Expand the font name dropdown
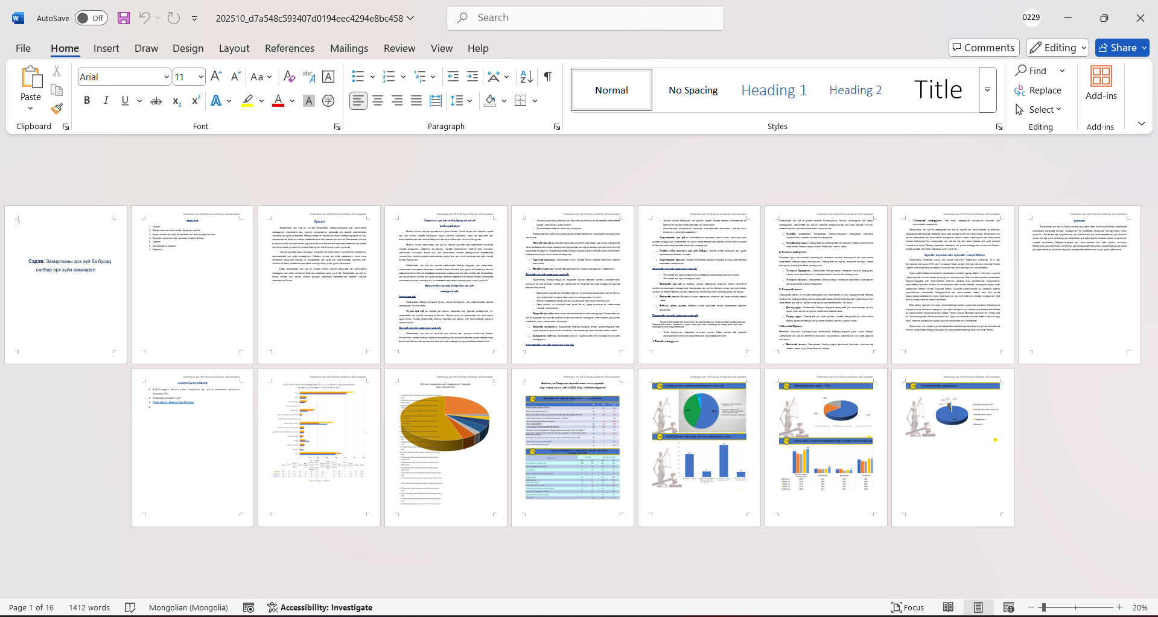Viewport: 1158px width, 617px height. tap(167, 77)
